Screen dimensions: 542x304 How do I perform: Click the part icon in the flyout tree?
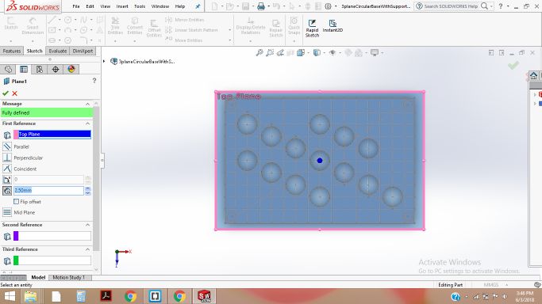click(113, 61)
